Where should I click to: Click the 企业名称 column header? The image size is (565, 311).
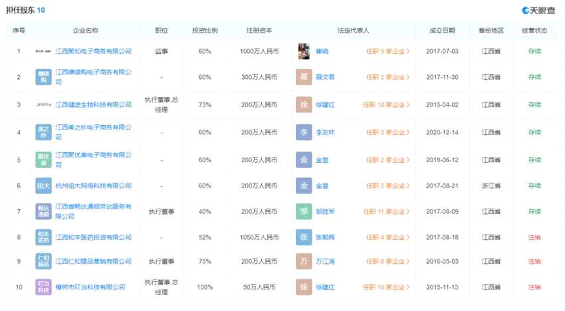tap(86, 31)
